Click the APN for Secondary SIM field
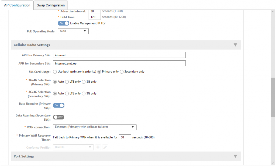 pyautogui.click(x=119, y=63)
